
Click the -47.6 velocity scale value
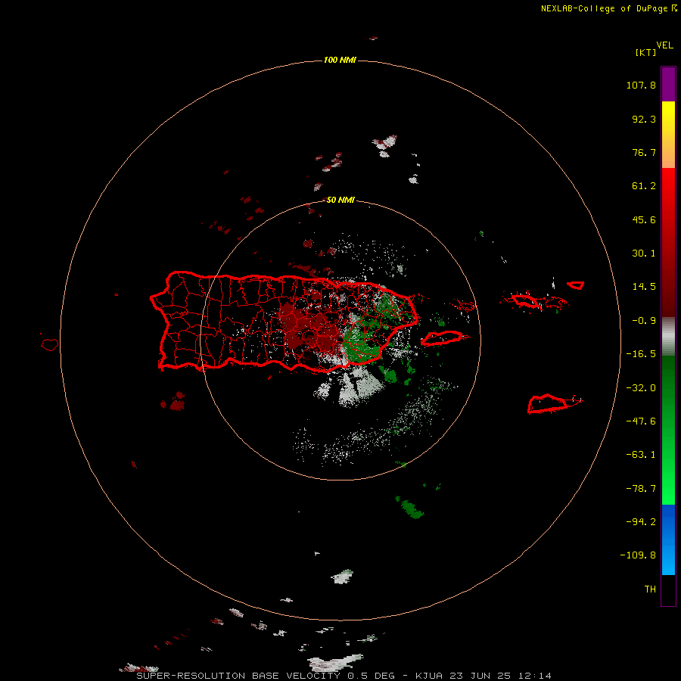pos(641,421)
